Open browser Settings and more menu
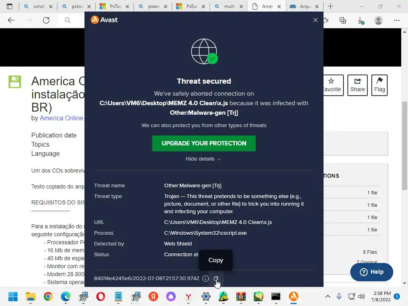 pyautogui.click(x=397, y=20)
